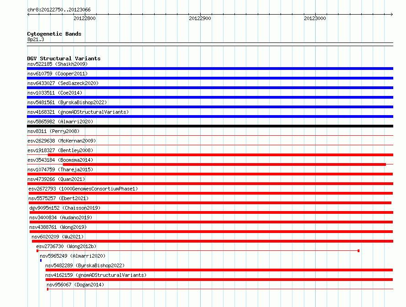Select nsv956067 (Dogan2014) label
The width and height of the screenshot is (406, 307).
tap(75, 285)
